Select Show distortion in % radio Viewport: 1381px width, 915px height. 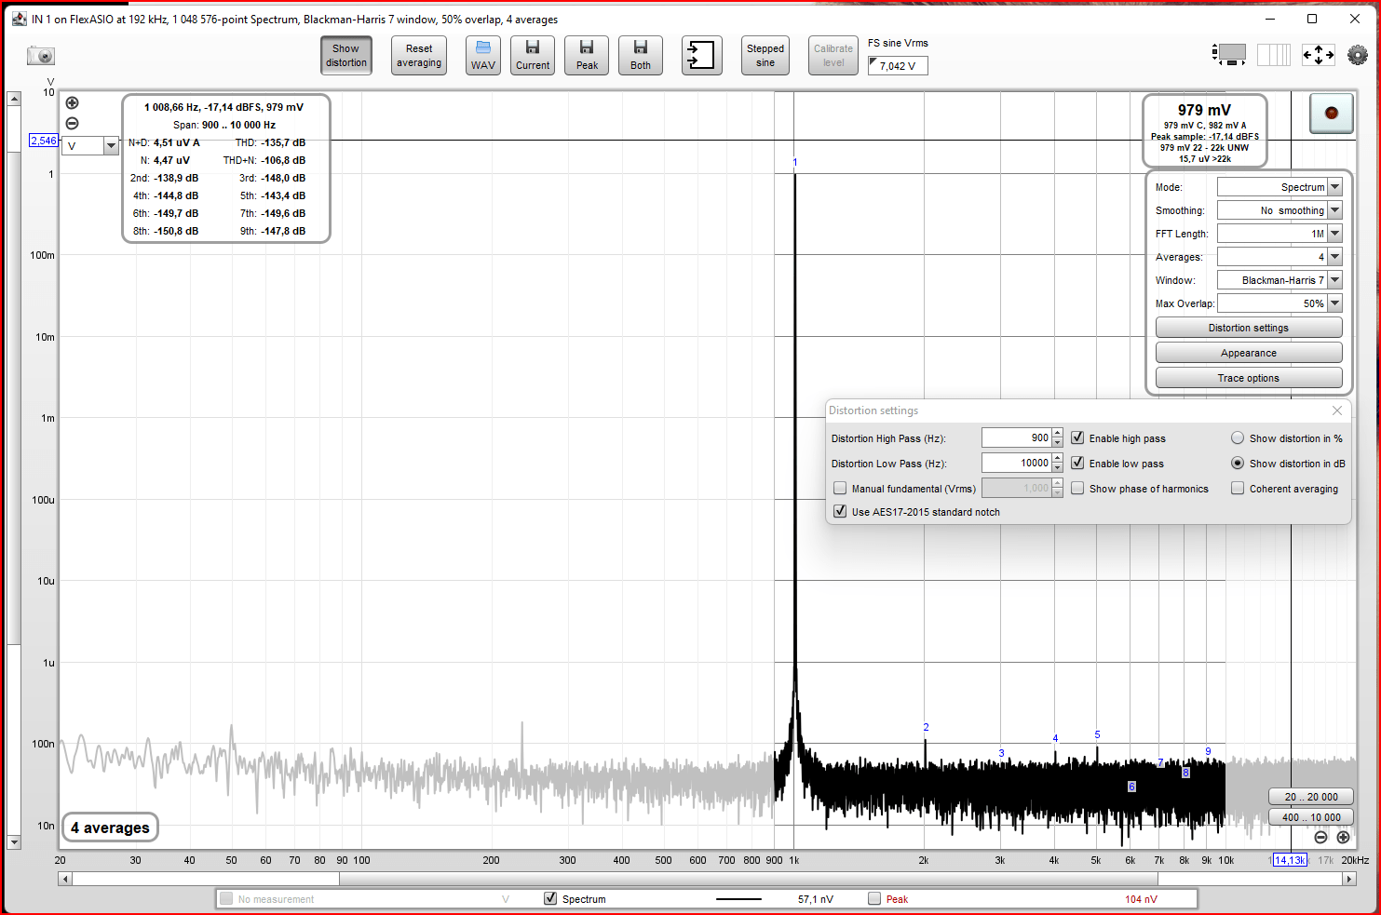[1238, 437]
